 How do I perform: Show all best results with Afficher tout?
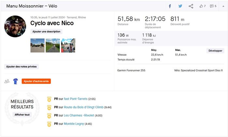22,114
